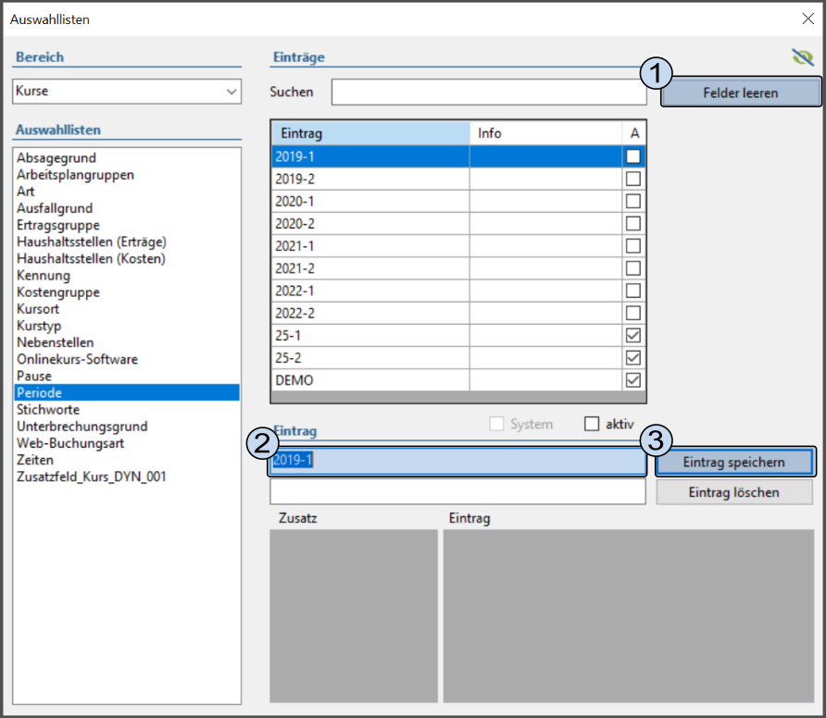
Task: Select the 25-1 entry row
Action: [458, 335]
